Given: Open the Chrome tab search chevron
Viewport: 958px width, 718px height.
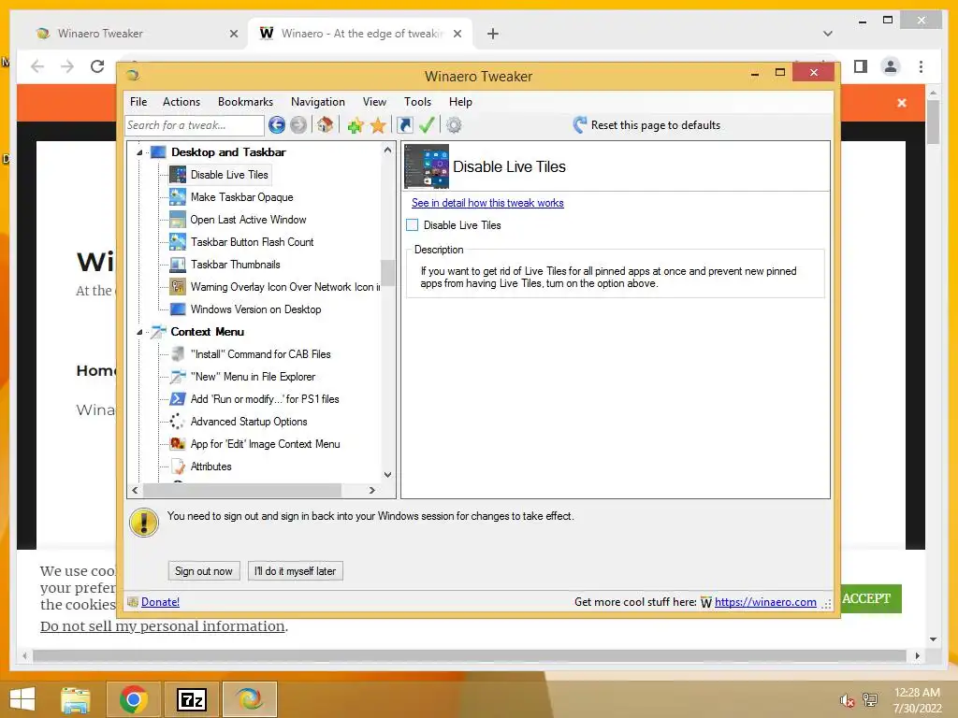Looking at the screenshot, I should coord(827,34).
